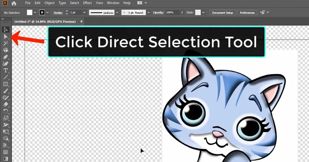Screen dimensions: 309x162
Task: Click the Stroke label link
Action: (x=58, y=13)
